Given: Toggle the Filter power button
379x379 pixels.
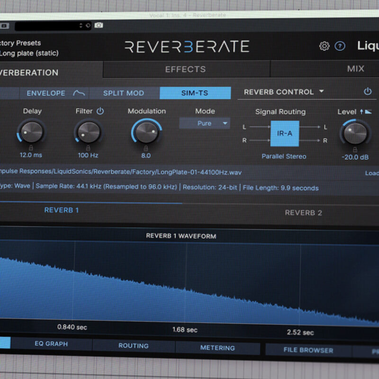Looking at the screenshot, I should pos(100,111).
